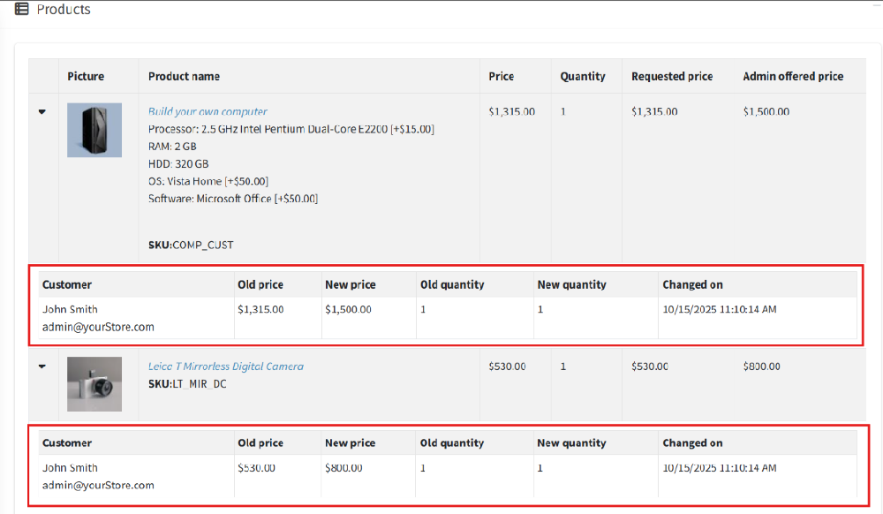The image size is (883, 514).
Task: Click the Requested price column header
Action: [x=672, y=77]
